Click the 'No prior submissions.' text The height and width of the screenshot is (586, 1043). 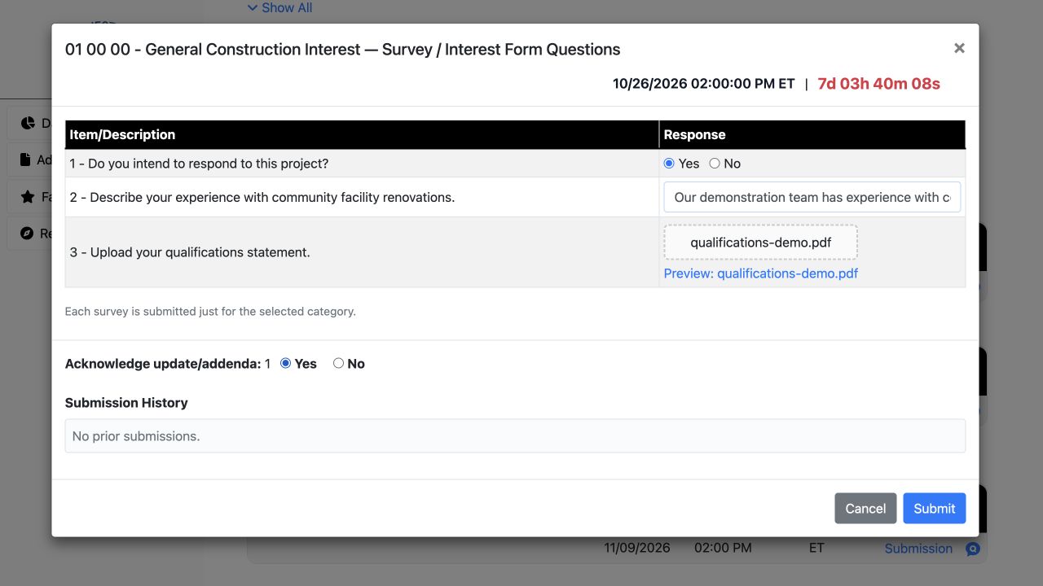pyautogui.click(x=136, y=436)
